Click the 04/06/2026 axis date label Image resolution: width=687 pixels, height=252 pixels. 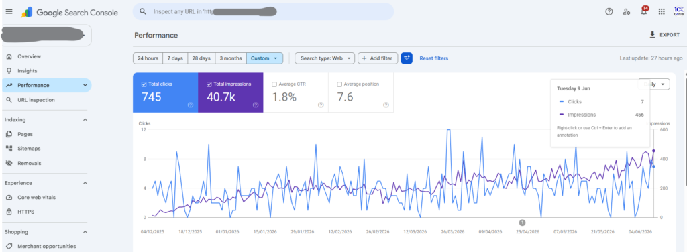(640, 232)
